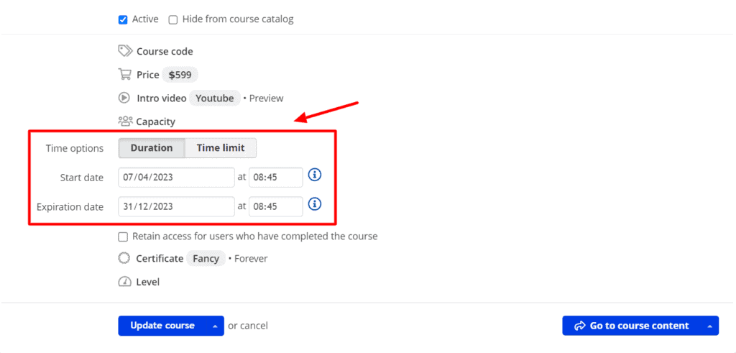Uncheck the Active checkbox

(x=123, y=19)
